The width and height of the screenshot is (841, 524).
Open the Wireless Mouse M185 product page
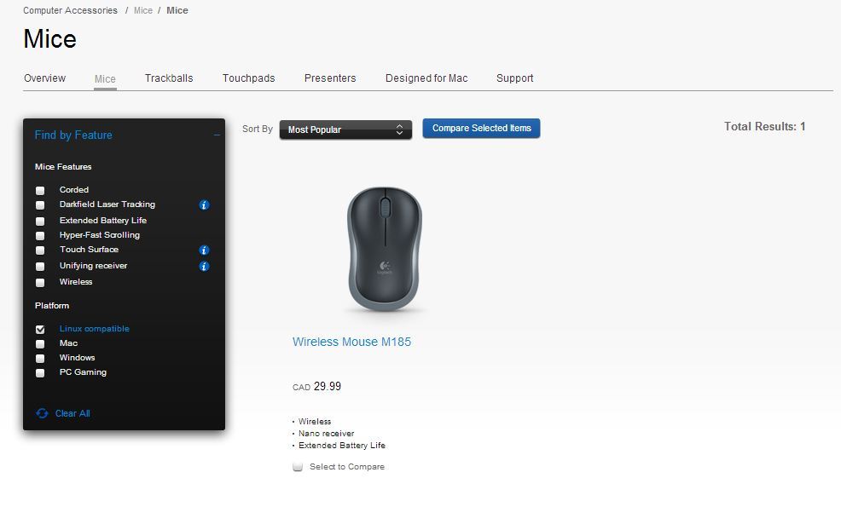(x=351, y=341)
